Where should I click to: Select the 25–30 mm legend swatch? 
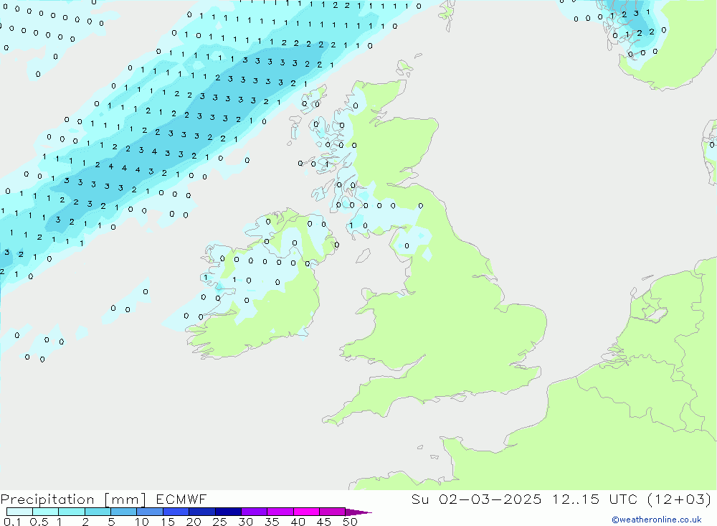point(228,512)
